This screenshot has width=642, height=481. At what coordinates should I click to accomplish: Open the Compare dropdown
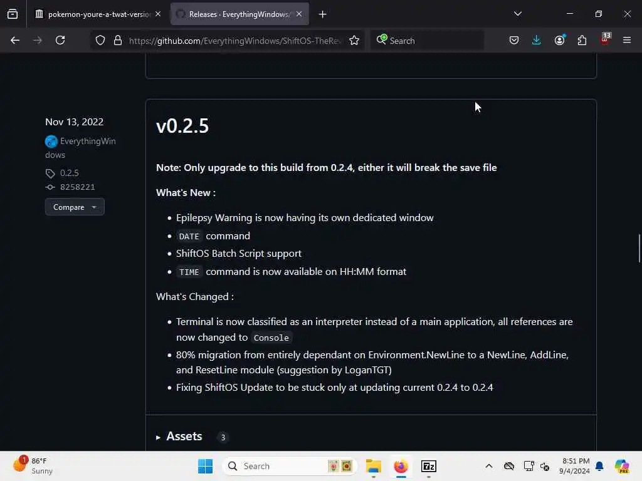click(x=75, y=207)
